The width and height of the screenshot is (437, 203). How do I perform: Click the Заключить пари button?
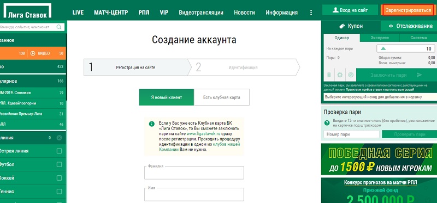[x=396, y=75]
